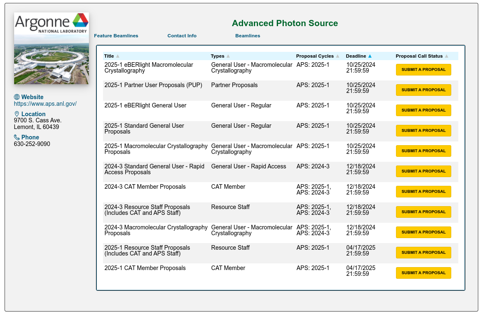Open the Contact Info tab

coord(182,36)
